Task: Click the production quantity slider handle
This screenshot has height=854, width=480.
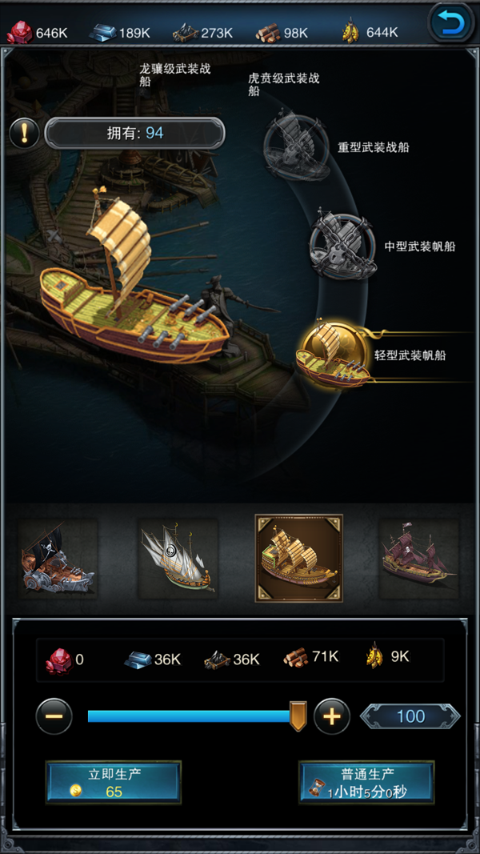Action: pyautogui.click(x=298, y=716)
